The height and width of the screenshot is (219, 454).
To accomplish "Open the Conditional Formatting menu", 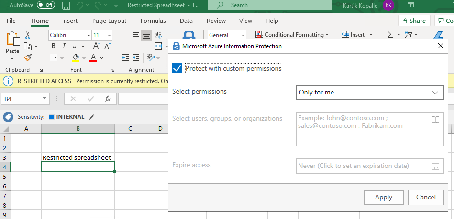I will coord(292,35).
